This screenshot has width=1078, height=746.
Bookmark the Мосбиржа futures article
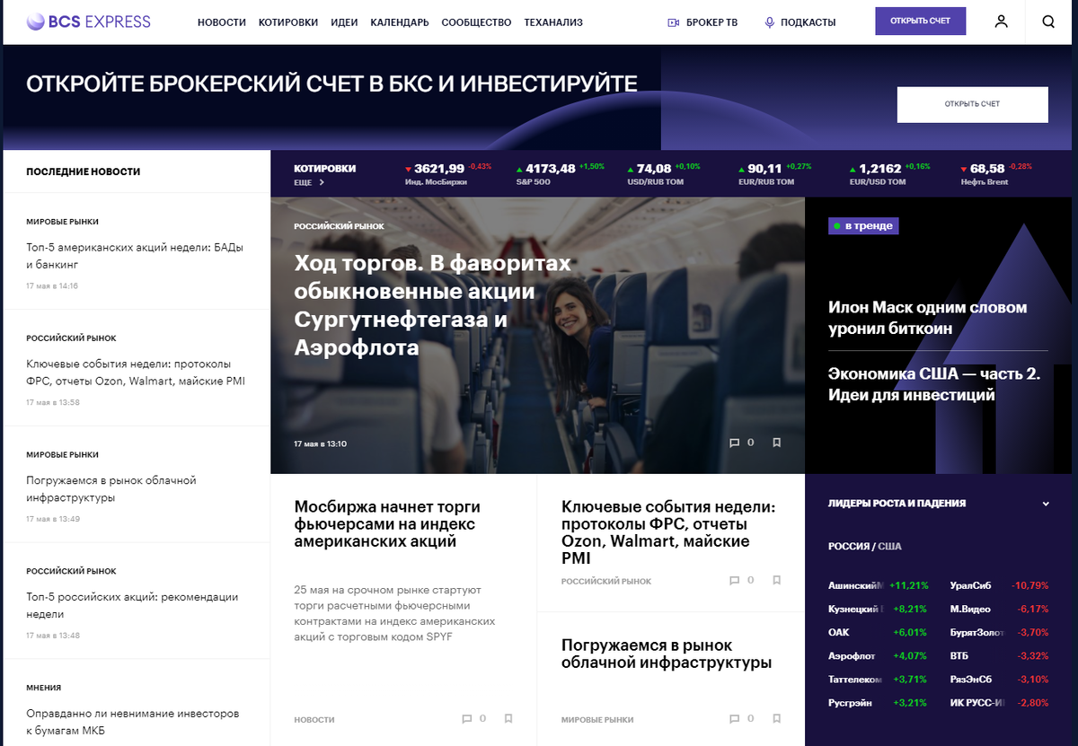[508, 719]
